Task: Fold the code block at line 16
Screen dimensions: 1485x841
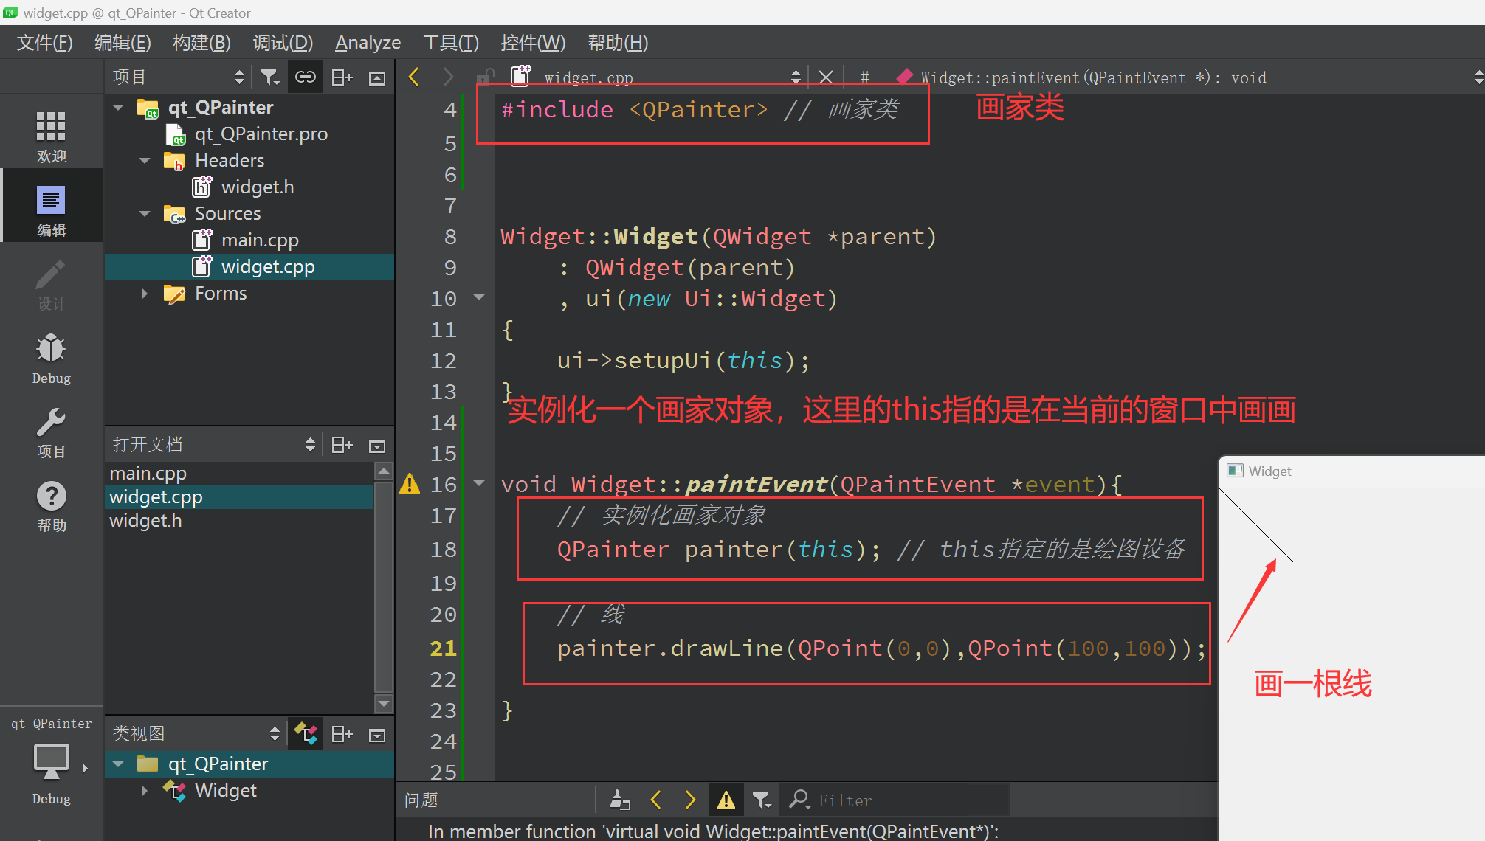Action: tap(479, 483)
